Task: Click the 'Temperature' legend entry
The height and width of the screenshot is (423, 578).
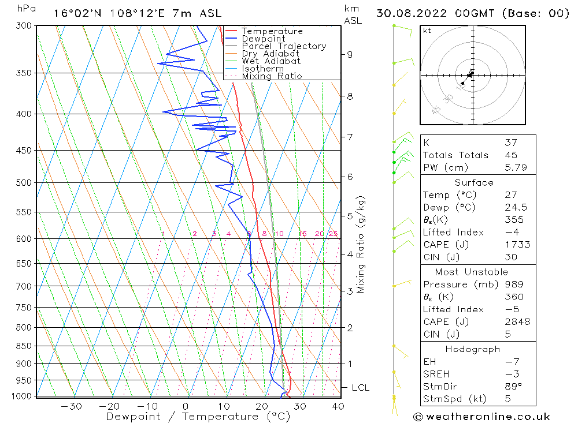Action: click(272, 31)
